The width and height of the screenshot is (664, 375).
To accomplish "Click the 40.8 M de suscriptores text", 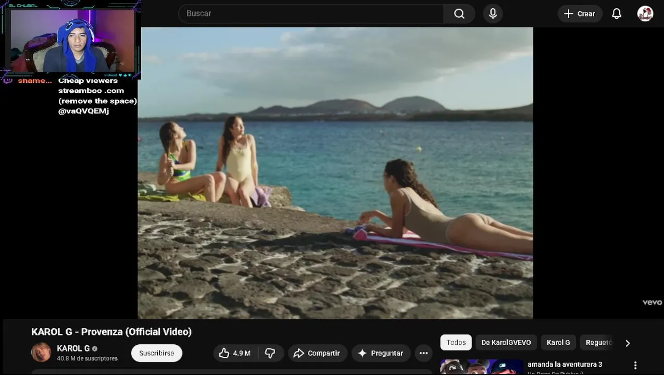I will (87, 358).
